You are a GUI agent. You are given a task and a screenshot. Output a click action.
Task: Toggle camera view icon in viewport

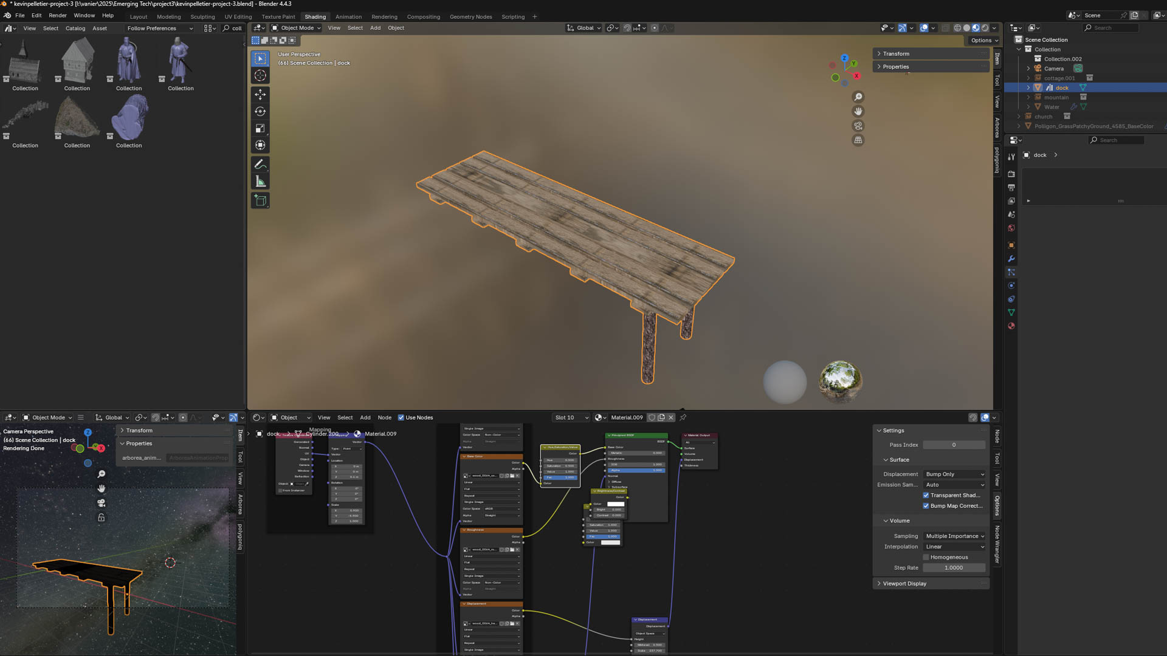tap(858, 126)
